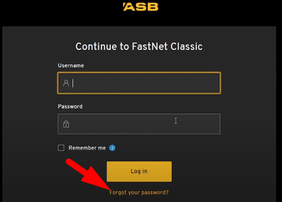The height and width of the screenshot is (202, 282).
Task: Open the blue info icon beside Remember me
Action: click(x=112, y=148)
